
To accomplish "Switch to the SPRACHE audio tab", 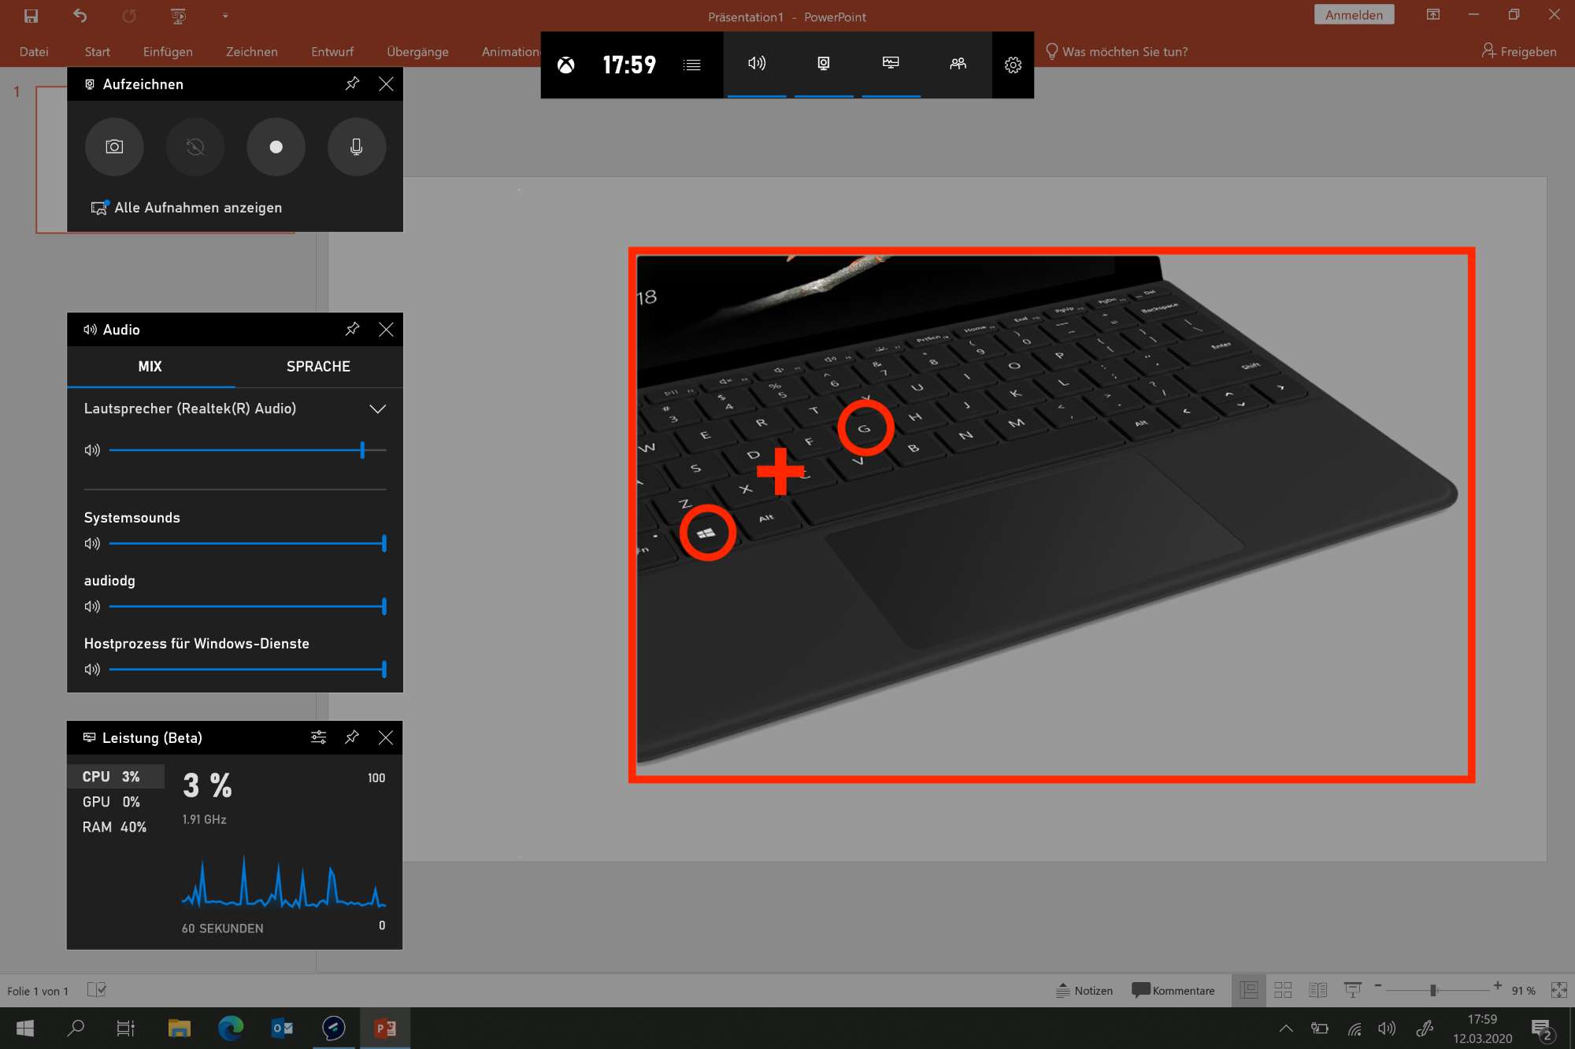I will [x=318, y=367].
